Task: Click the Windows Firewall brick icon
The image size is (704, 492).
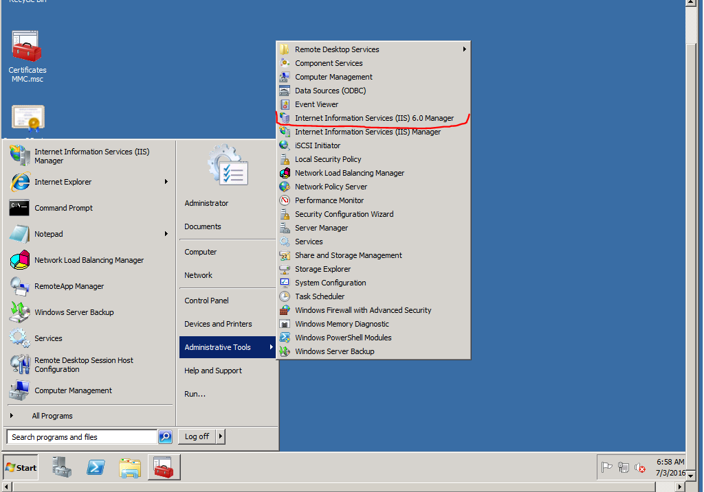Action: pos(284,311)
